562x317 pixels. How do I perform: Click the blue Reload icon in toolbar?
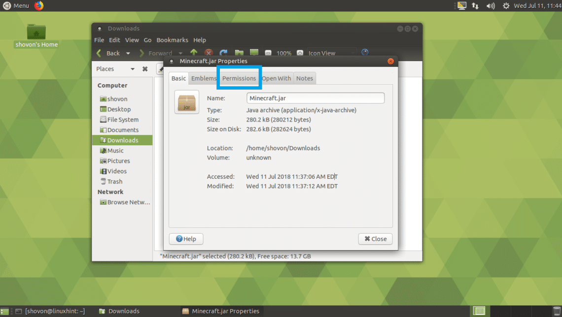tap(223, 53)
